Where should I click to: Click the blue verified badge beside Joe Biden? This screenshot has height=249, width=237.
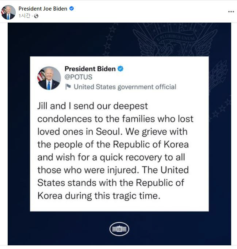pyautogui.click(x=72, y=9)
